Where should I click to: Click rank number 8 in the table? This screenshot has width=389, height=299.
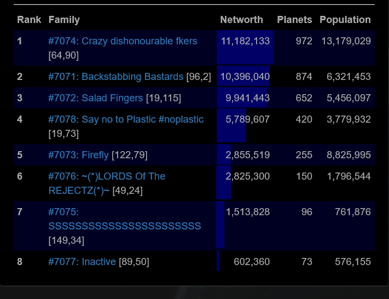coord(20,262)
